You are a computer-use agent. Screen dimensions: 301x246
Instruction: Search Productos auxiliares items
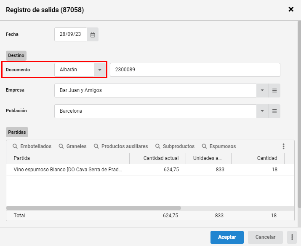[121, 146]
